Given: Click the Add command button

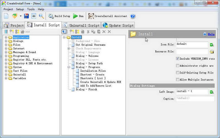Looking at the screenshot, I should click(25, 32).
